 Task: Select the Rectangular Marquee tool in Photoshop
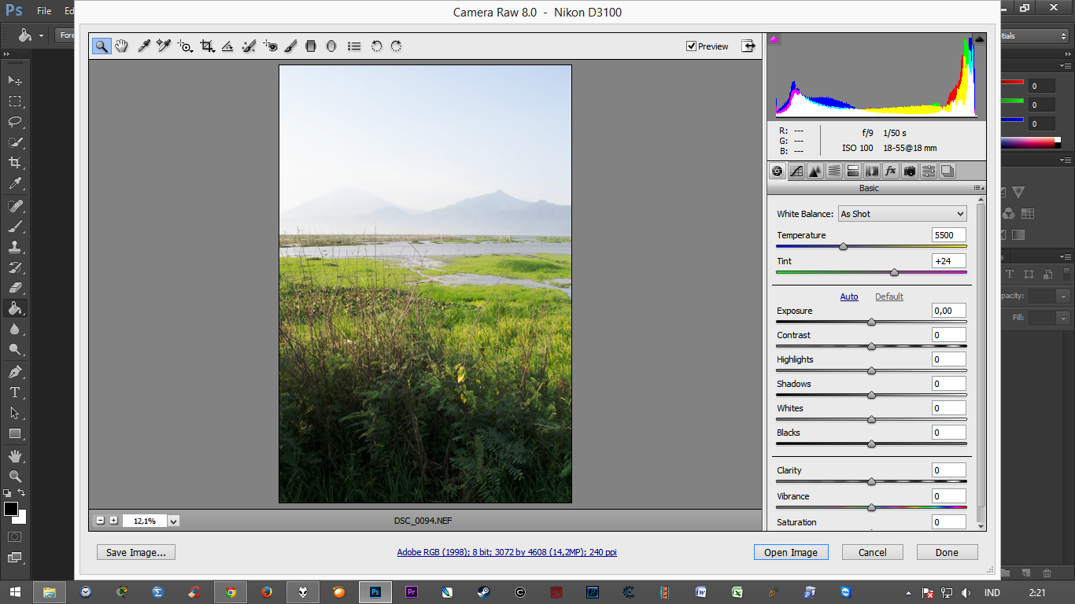tap(15, 101)
